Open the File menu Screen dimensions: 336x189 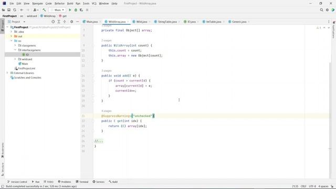[x=12, y=4]
